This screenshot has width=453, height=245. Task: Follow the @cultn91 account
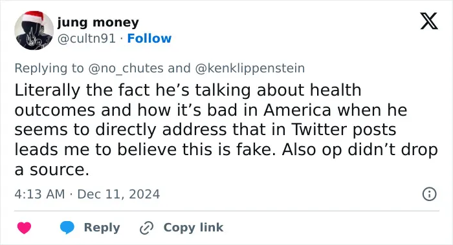point(149,38)
